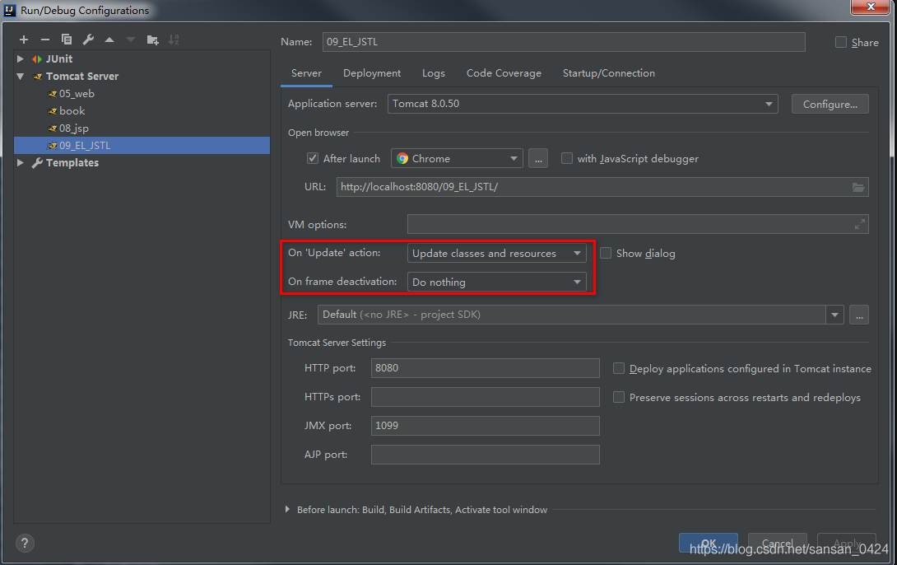The width and height of the screenshot is (897, 565).
Task: Copy the selected configuration
Action: click(x=67, y=40)
